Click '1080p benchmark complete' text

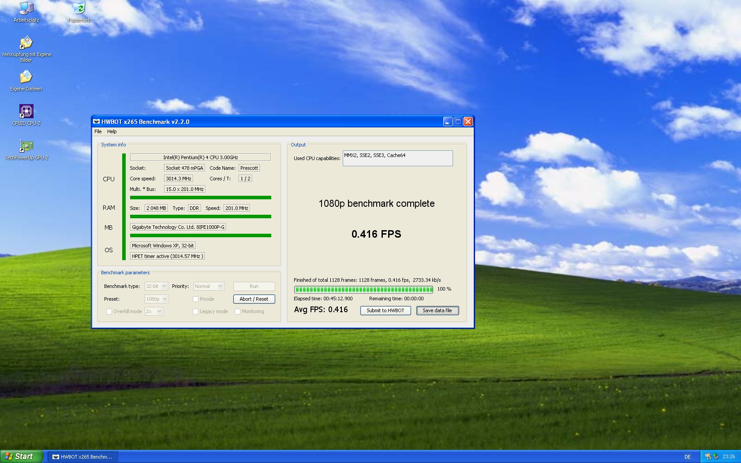(377, 204)
